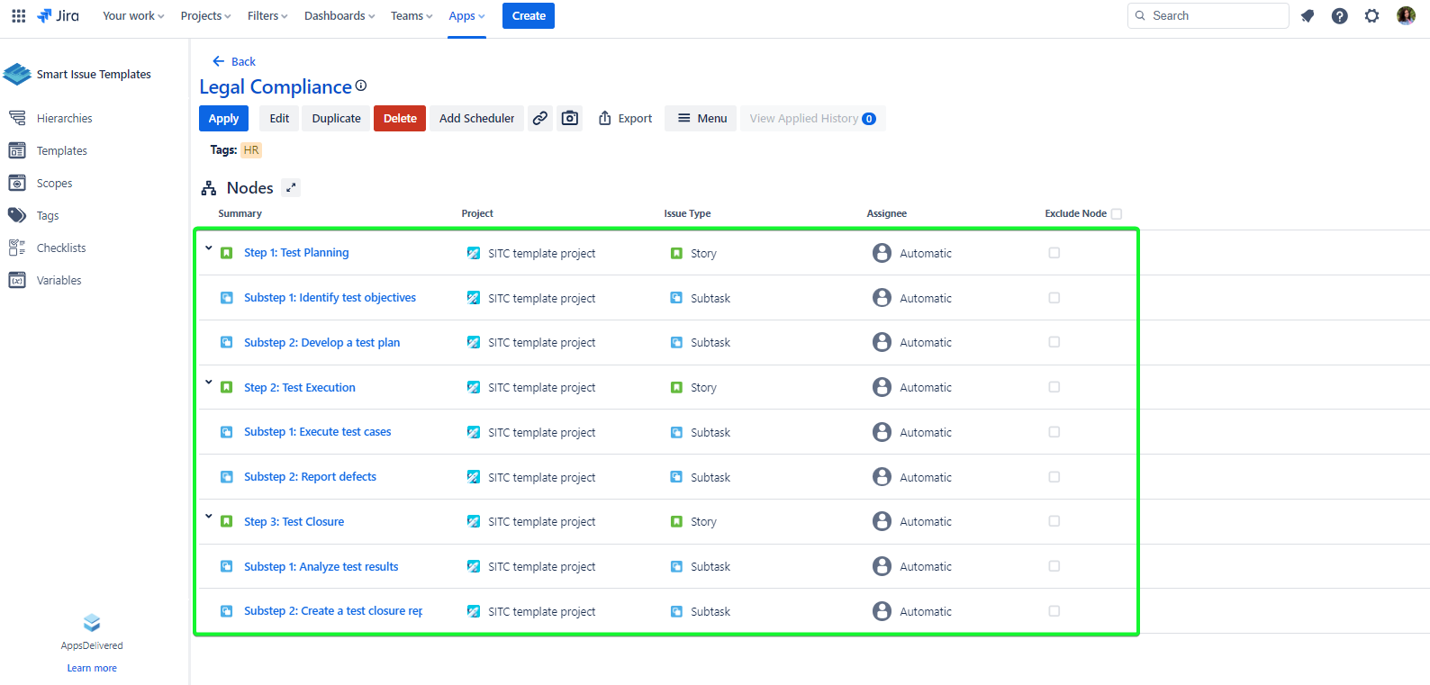This screenshot has width=1430, height=685.
Task: Click the red Delete button
Action: point(400,118)
